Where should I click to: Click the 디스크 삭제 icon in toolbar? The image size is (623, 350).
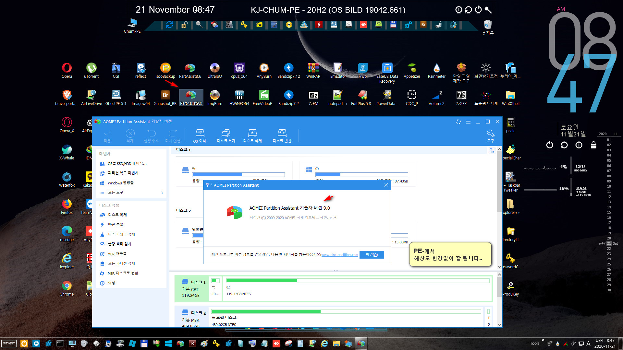(x=252, y=136)
